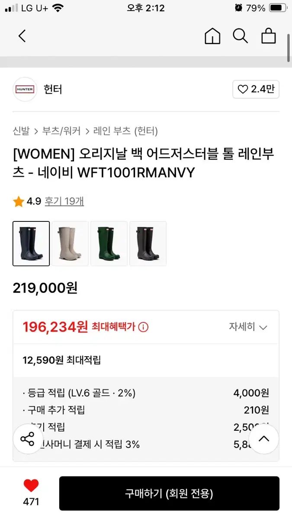Tap the back arrow icon
This screenshot has height=520, width=292.
(x=22, y=36)
